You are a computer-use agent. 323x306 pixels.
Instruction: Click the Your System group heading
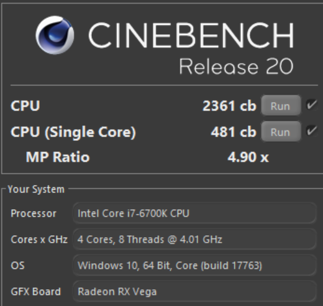click(36, 189)
